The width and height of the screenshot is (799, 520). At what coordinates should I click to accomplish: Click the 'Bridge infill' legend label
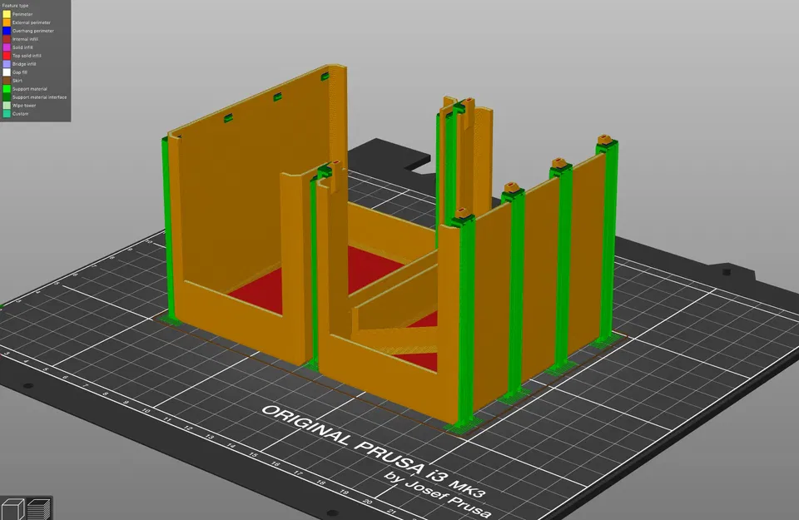coord(24,64)
